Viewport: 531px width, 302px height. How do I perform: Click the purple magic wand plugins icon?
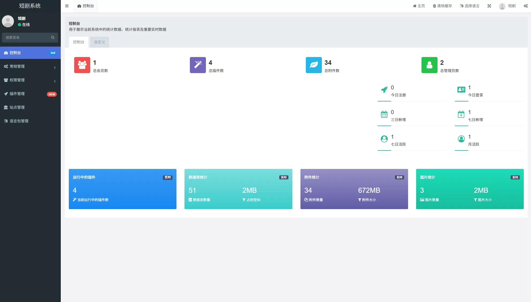point(198,65)
